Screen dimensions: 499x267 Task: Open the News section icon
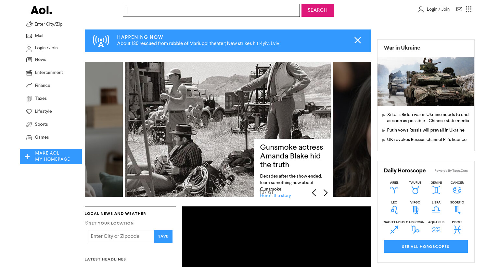coord(29,60)
